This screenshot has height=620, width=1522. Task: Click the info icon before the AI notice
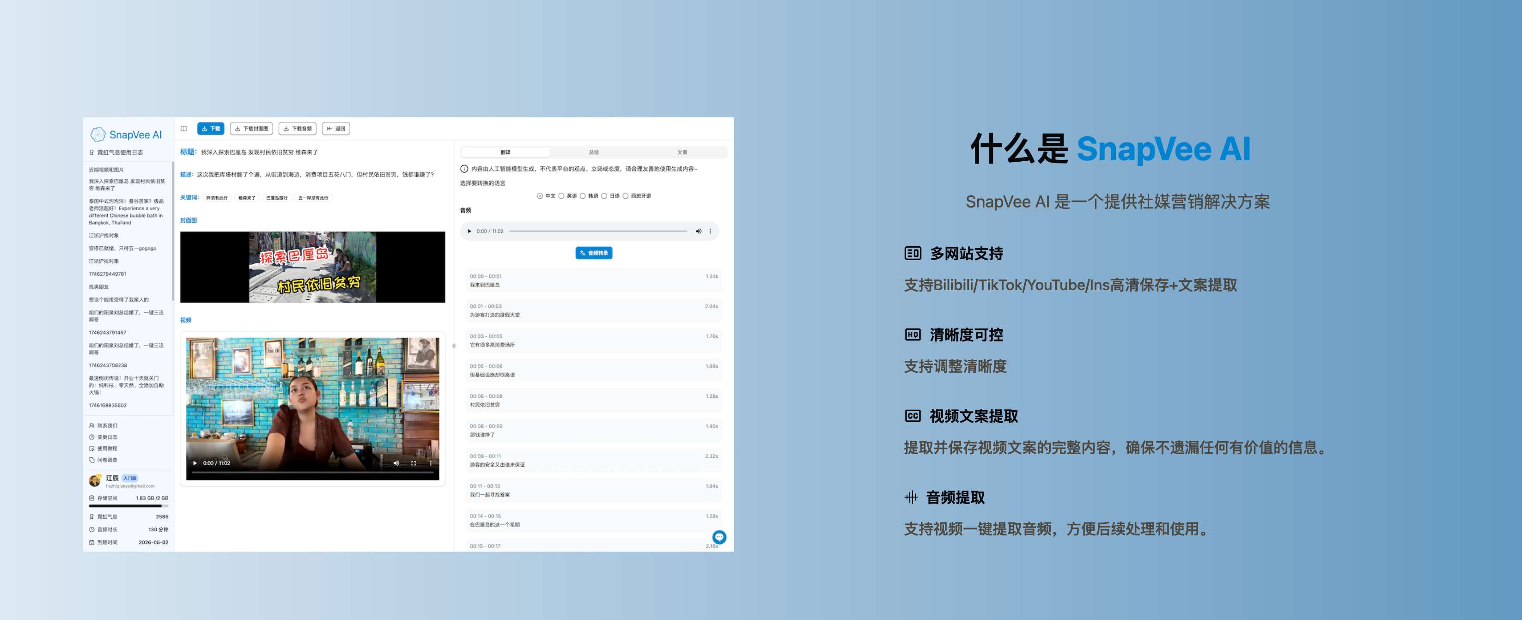click(x=464, y=169)
